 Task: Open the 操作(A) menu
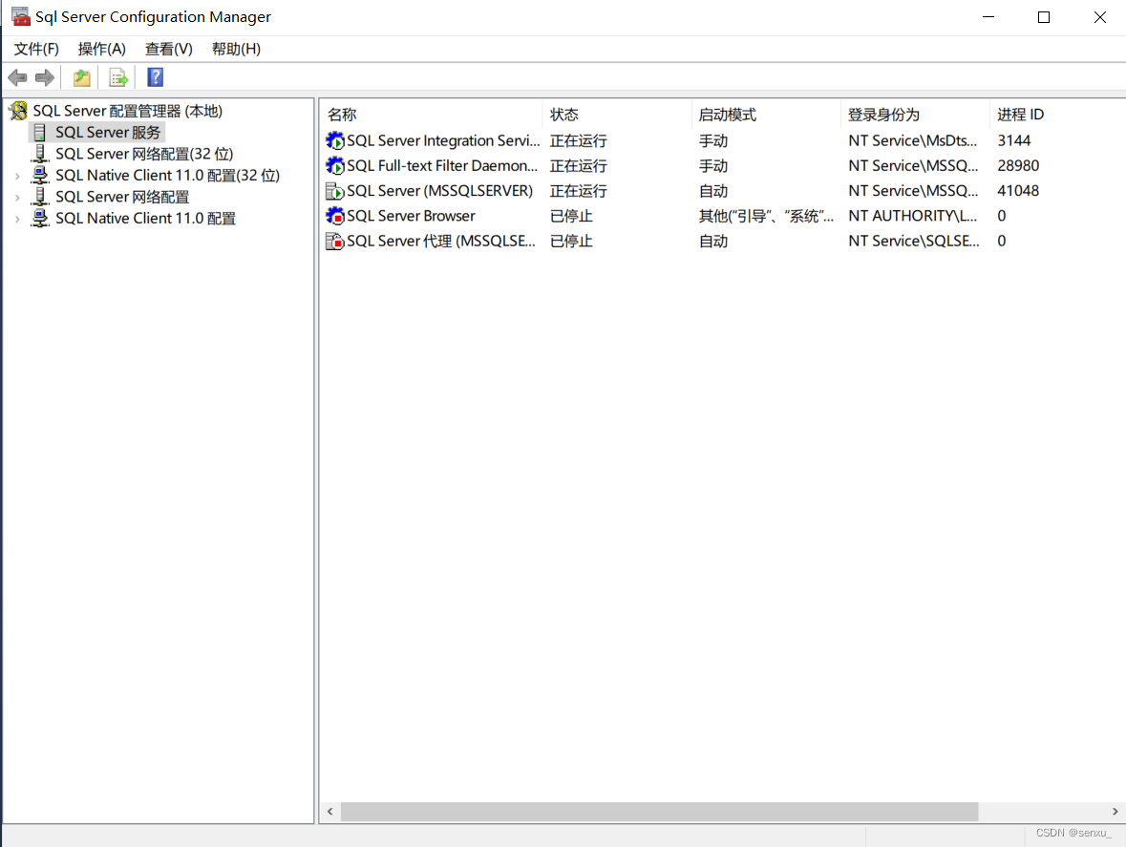tap(101, 49)
